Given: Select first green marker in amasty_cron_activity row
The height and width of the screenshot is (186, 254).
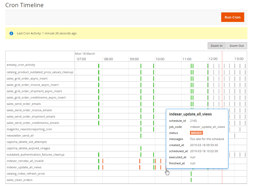Looking at the screenshot, I should click(x=99, y=66).
